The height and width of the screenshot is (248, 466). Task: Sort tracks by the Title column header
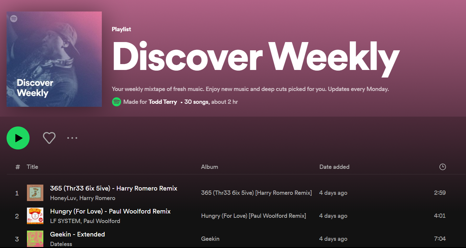pyautogui.click(x=33, y=167)
